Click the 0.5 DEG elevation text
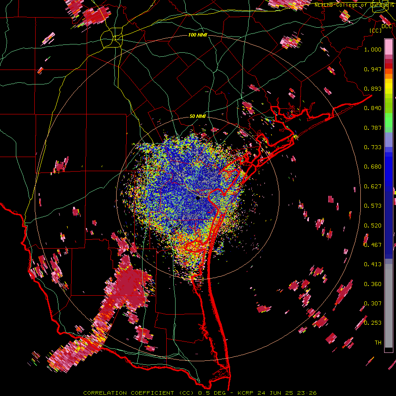Viewport: 396px width, 396px height. pos(212,393)
